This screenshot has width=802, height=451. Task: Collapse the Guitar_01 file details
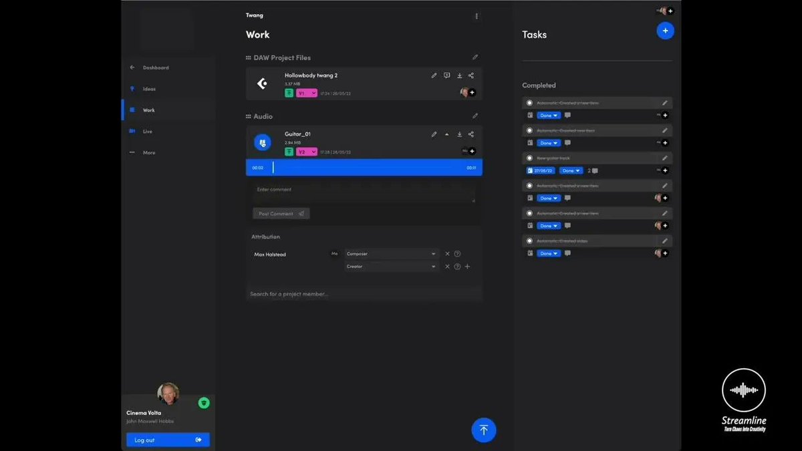(446, 134)
